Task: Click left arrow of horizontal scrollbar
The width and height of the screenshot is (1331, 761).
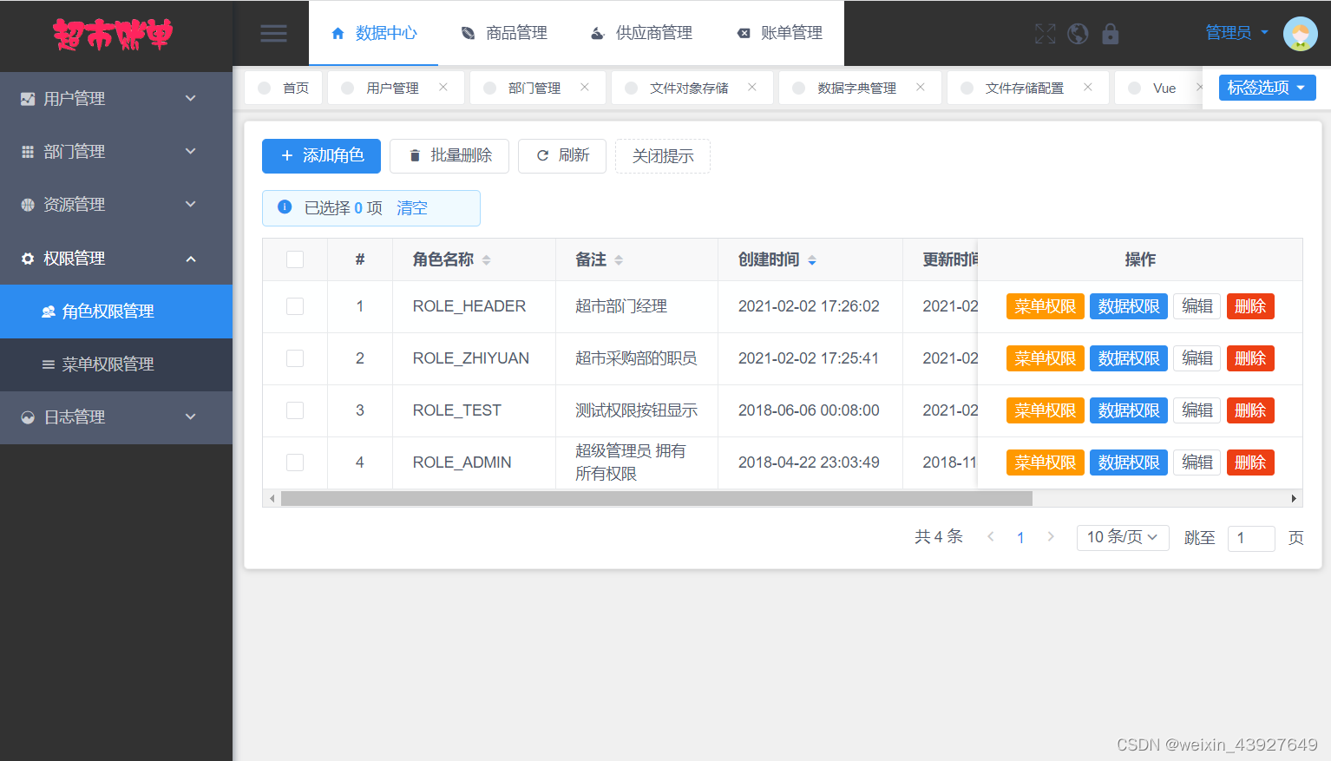Action: 272,498
